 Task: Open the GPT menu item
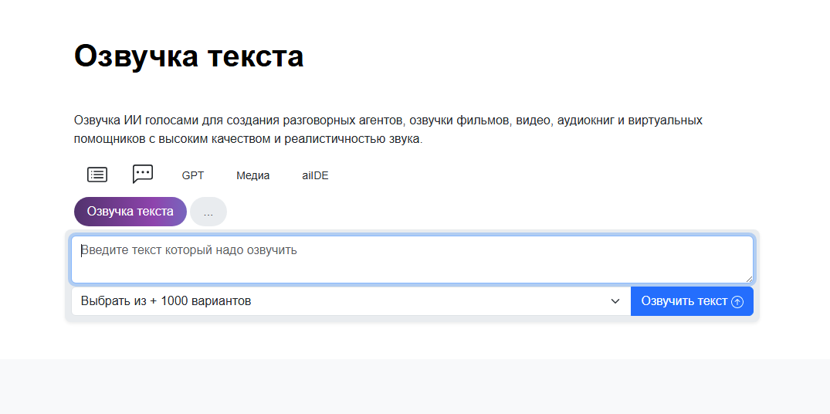193,175
